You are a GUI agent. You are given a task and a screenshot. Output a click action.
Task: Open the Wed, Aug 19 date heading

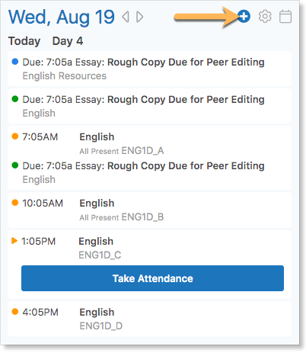pyautogui.click(x=62, y=17)
